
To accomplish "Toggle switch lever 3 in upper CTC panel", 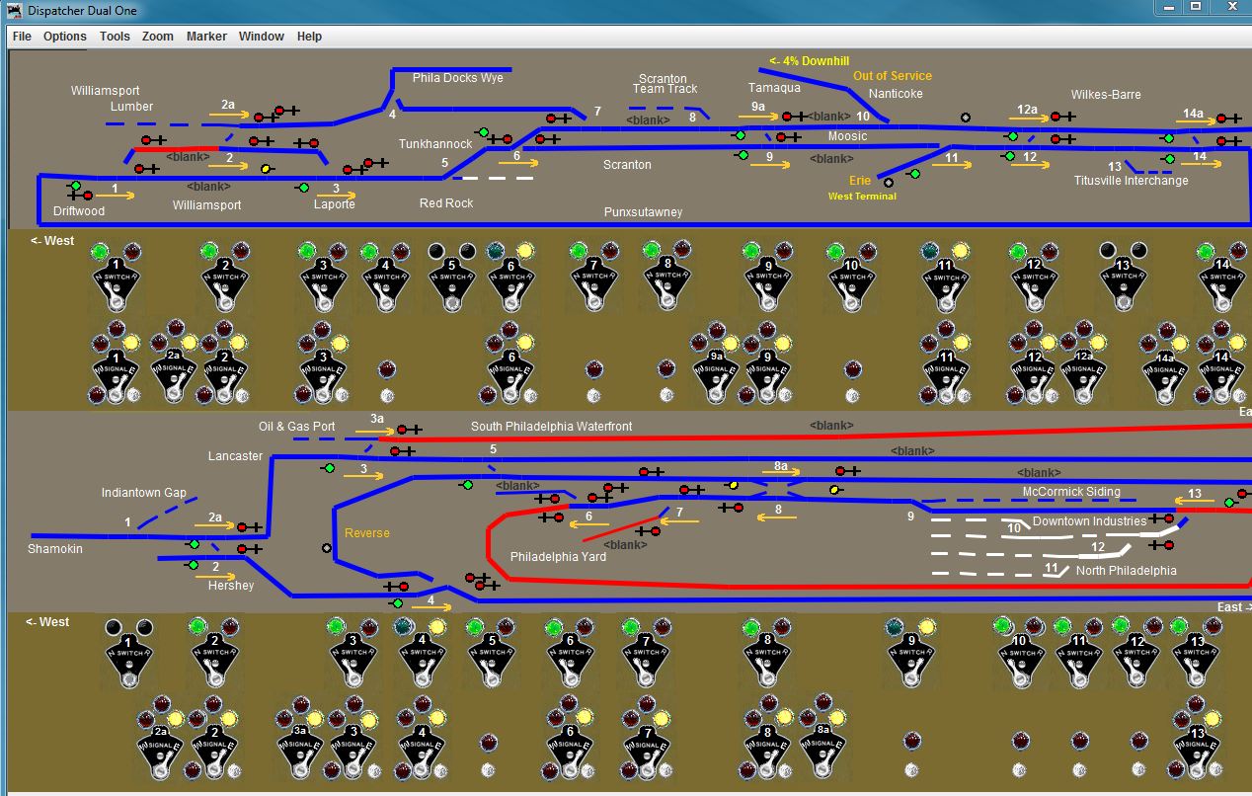I will [x=323, y=283].
